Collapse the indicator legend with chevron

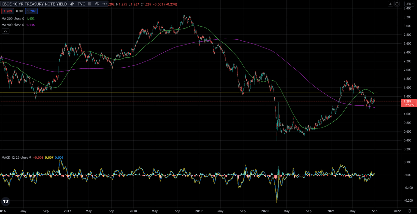(x=5, y=31)
